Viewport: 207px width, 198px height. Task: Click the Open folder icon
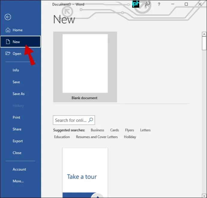(8, 53)
